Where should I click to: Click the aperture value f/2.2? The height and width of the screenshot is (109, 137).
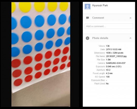108,70
